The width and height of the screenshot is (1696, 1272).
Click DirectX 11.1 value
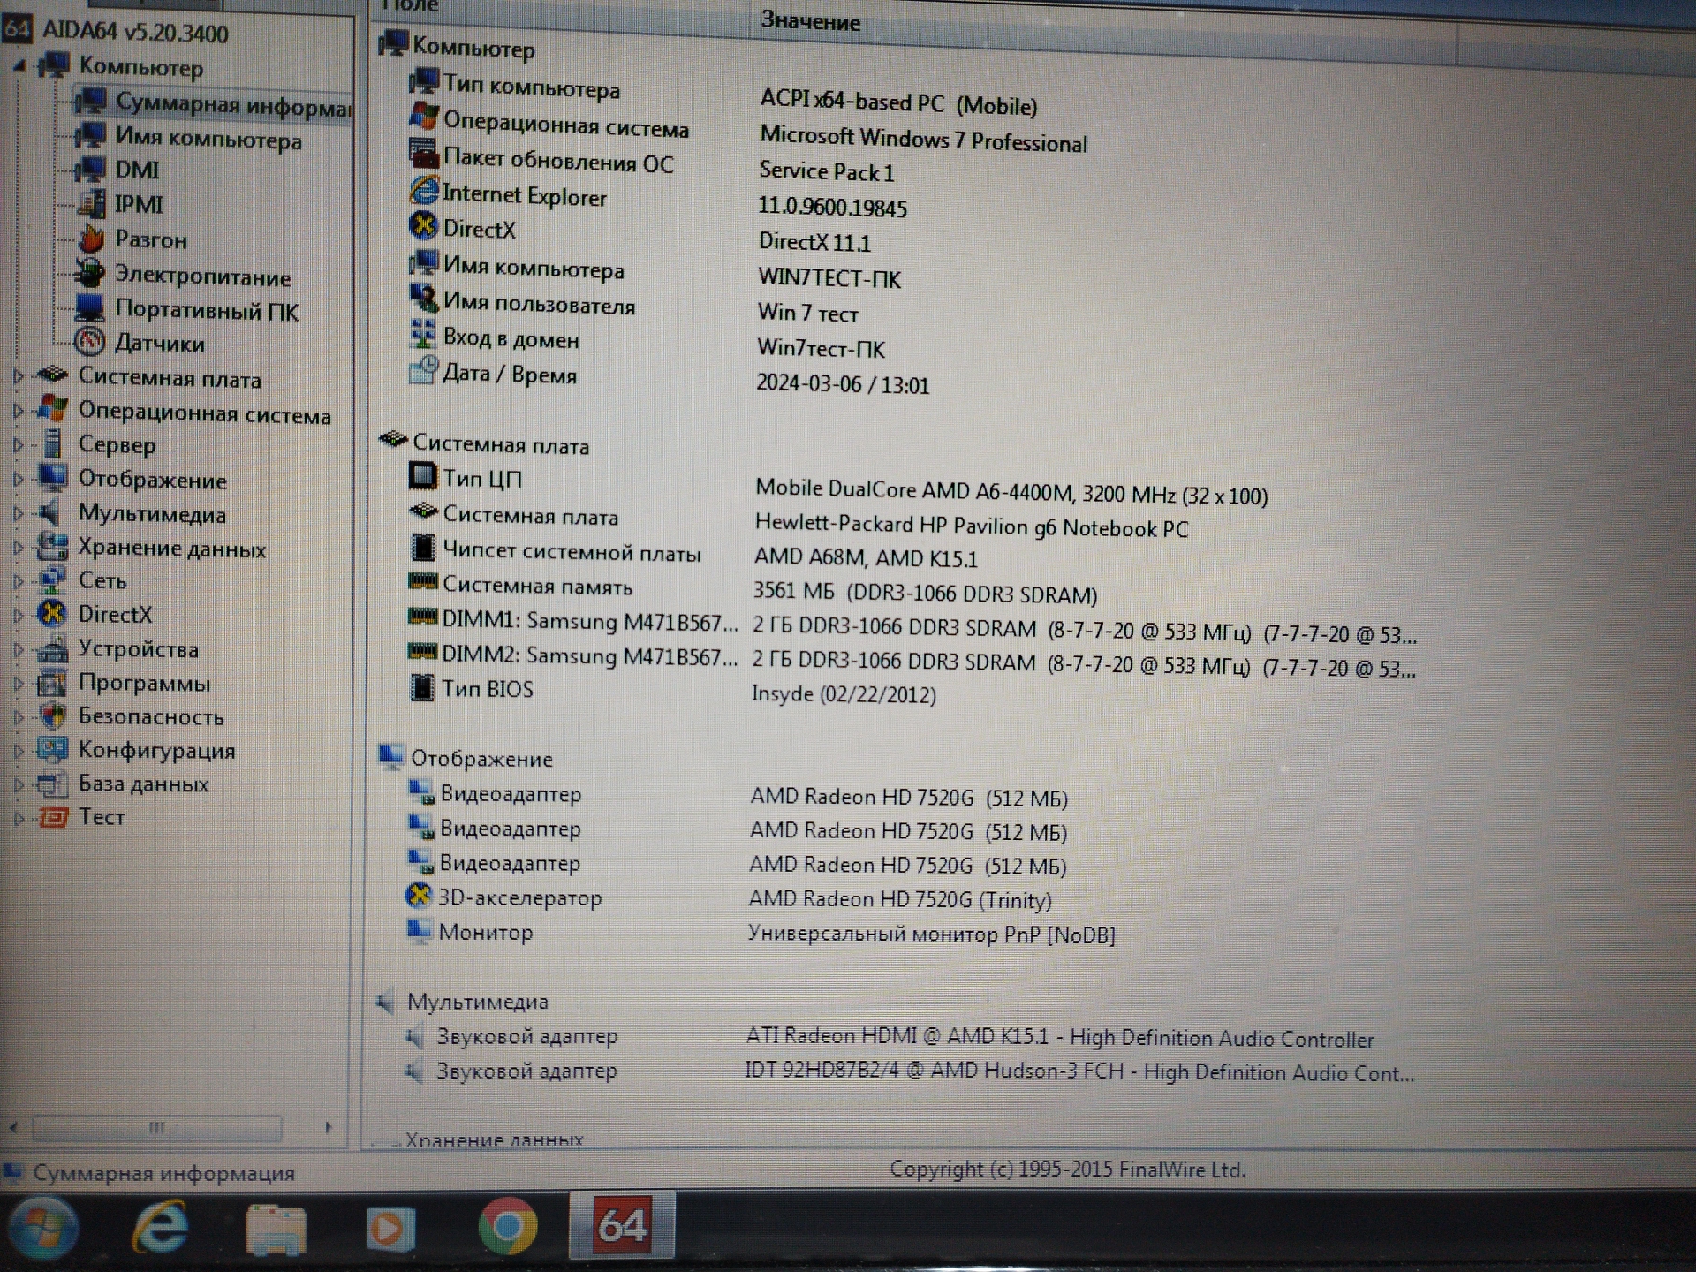click(814, 242)
